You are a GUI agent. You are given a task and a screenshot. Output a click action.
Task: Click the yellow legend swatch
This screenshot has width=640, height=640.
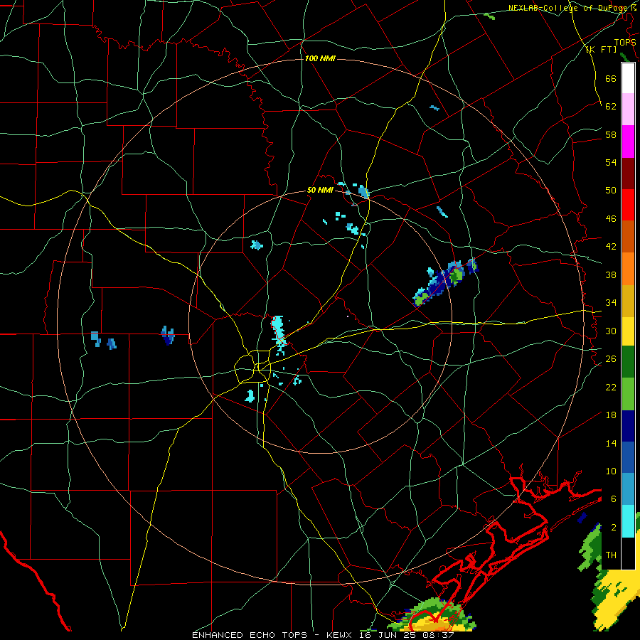[628, 331]
